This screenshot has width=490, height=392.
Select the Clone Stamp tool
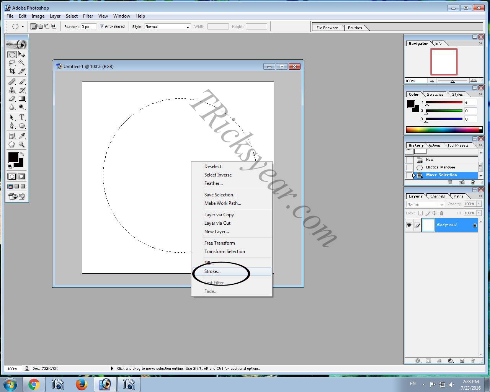(x=12, y=90)
